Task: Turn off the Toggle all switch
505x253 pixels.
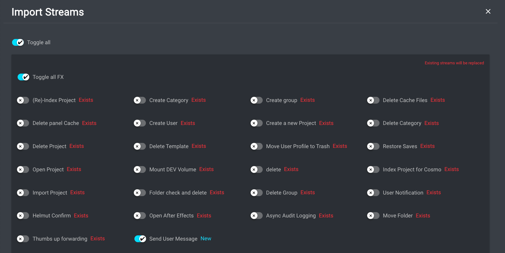Action: [18, 42]
